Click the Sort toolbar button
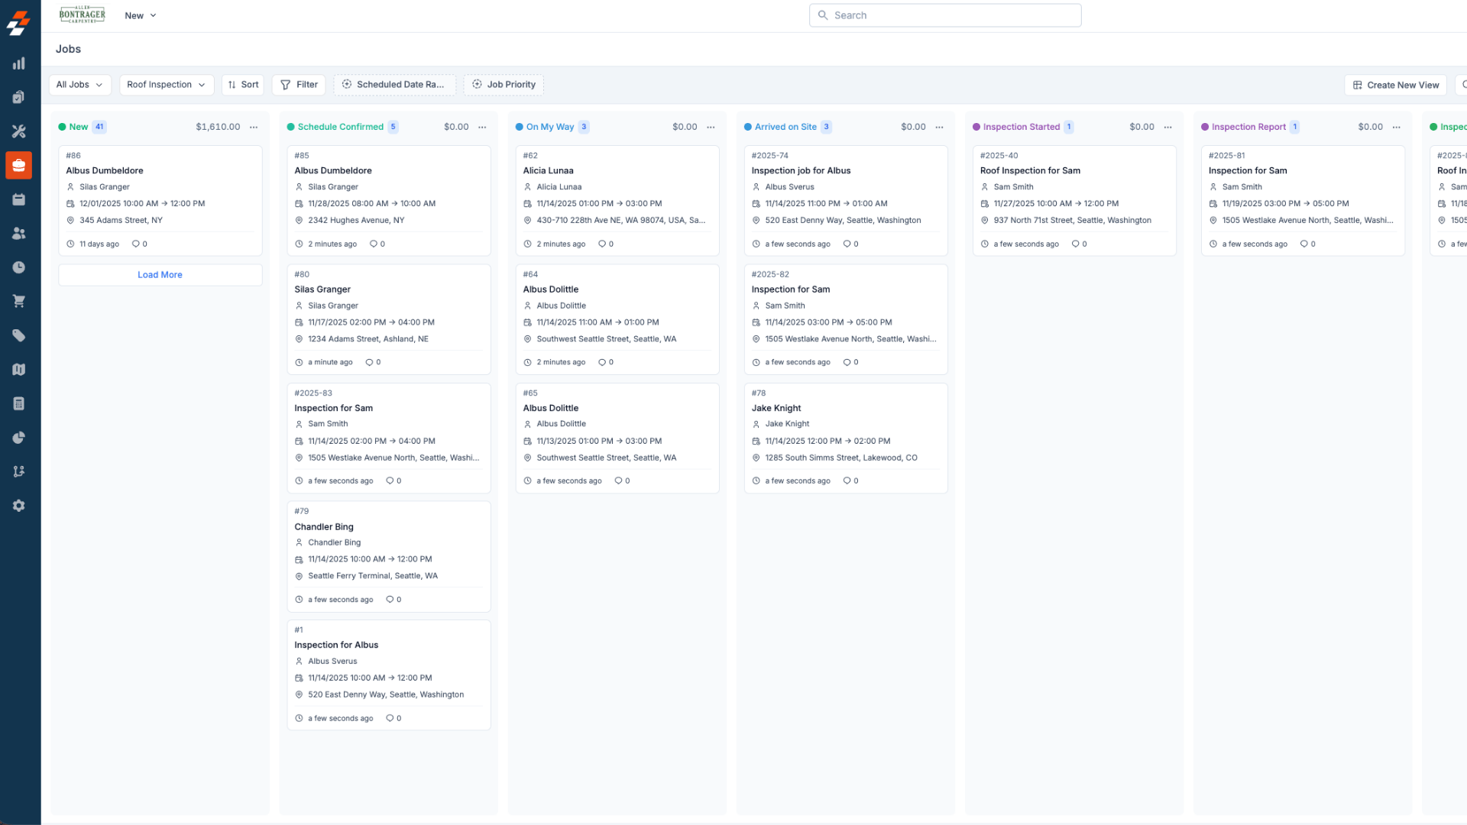Screen dimensions: 1467x825 coord(243,85)
